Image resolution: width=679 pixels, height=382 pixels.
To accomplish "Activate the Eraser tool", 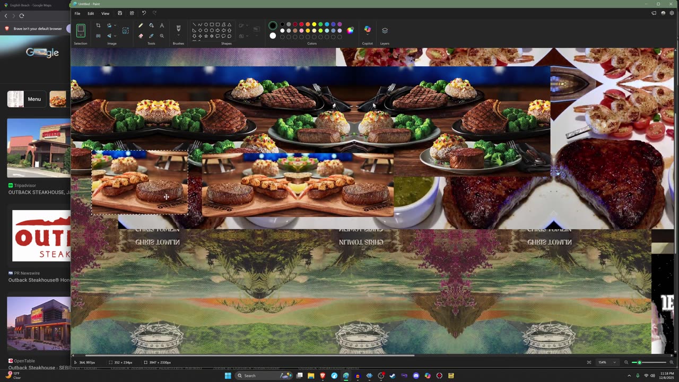I will [x=141, y=36].
